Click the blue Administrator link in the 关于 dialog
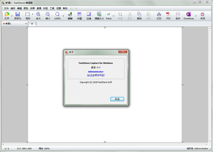 pos(96,72)
